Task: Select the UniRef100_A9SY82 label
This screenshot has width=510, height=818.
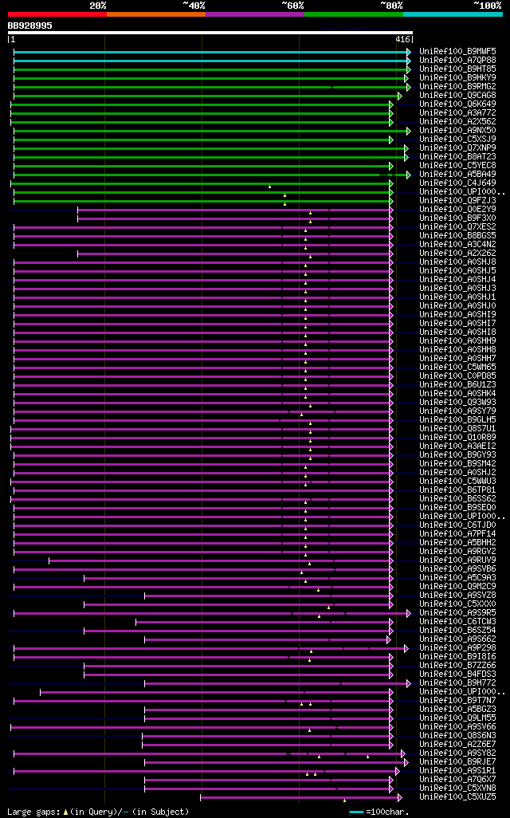Action: point(458,753)
